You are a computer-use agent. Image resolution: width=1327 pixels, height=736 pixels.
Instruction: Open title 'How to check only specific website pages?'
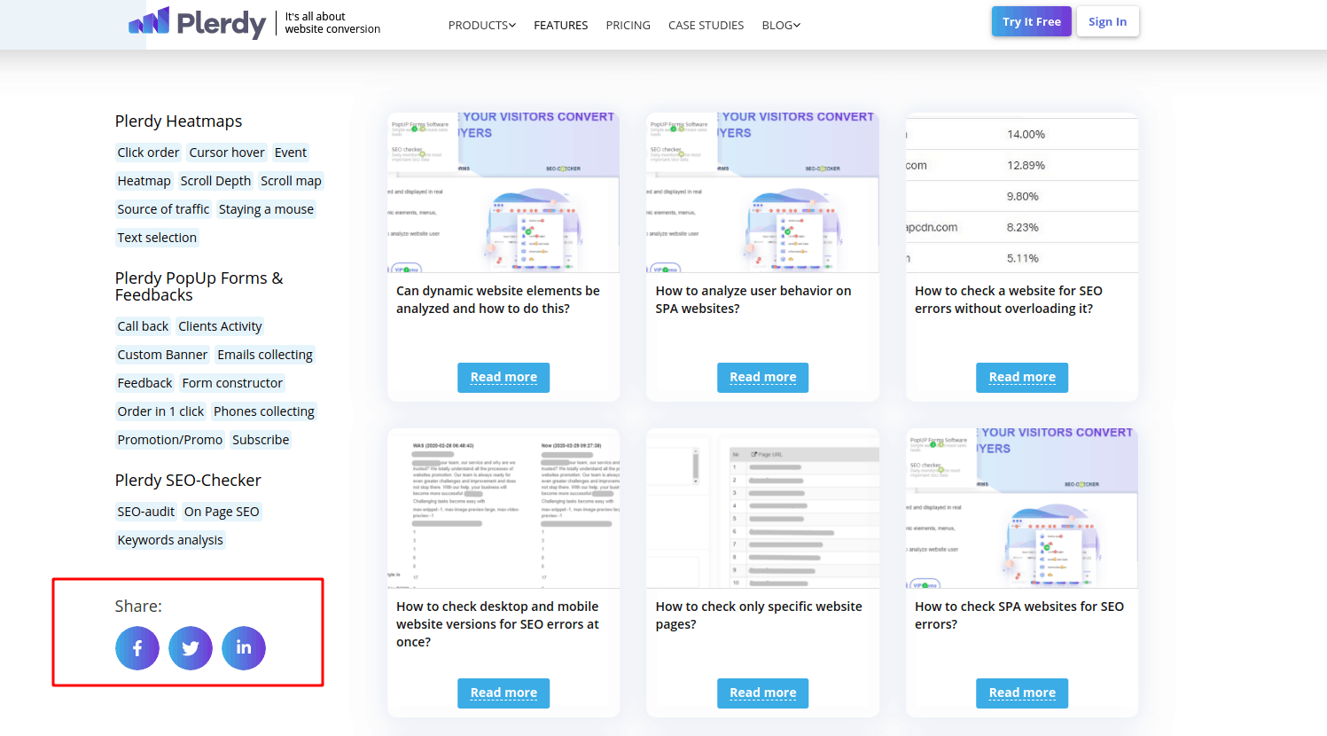click(x=759, y=615)
